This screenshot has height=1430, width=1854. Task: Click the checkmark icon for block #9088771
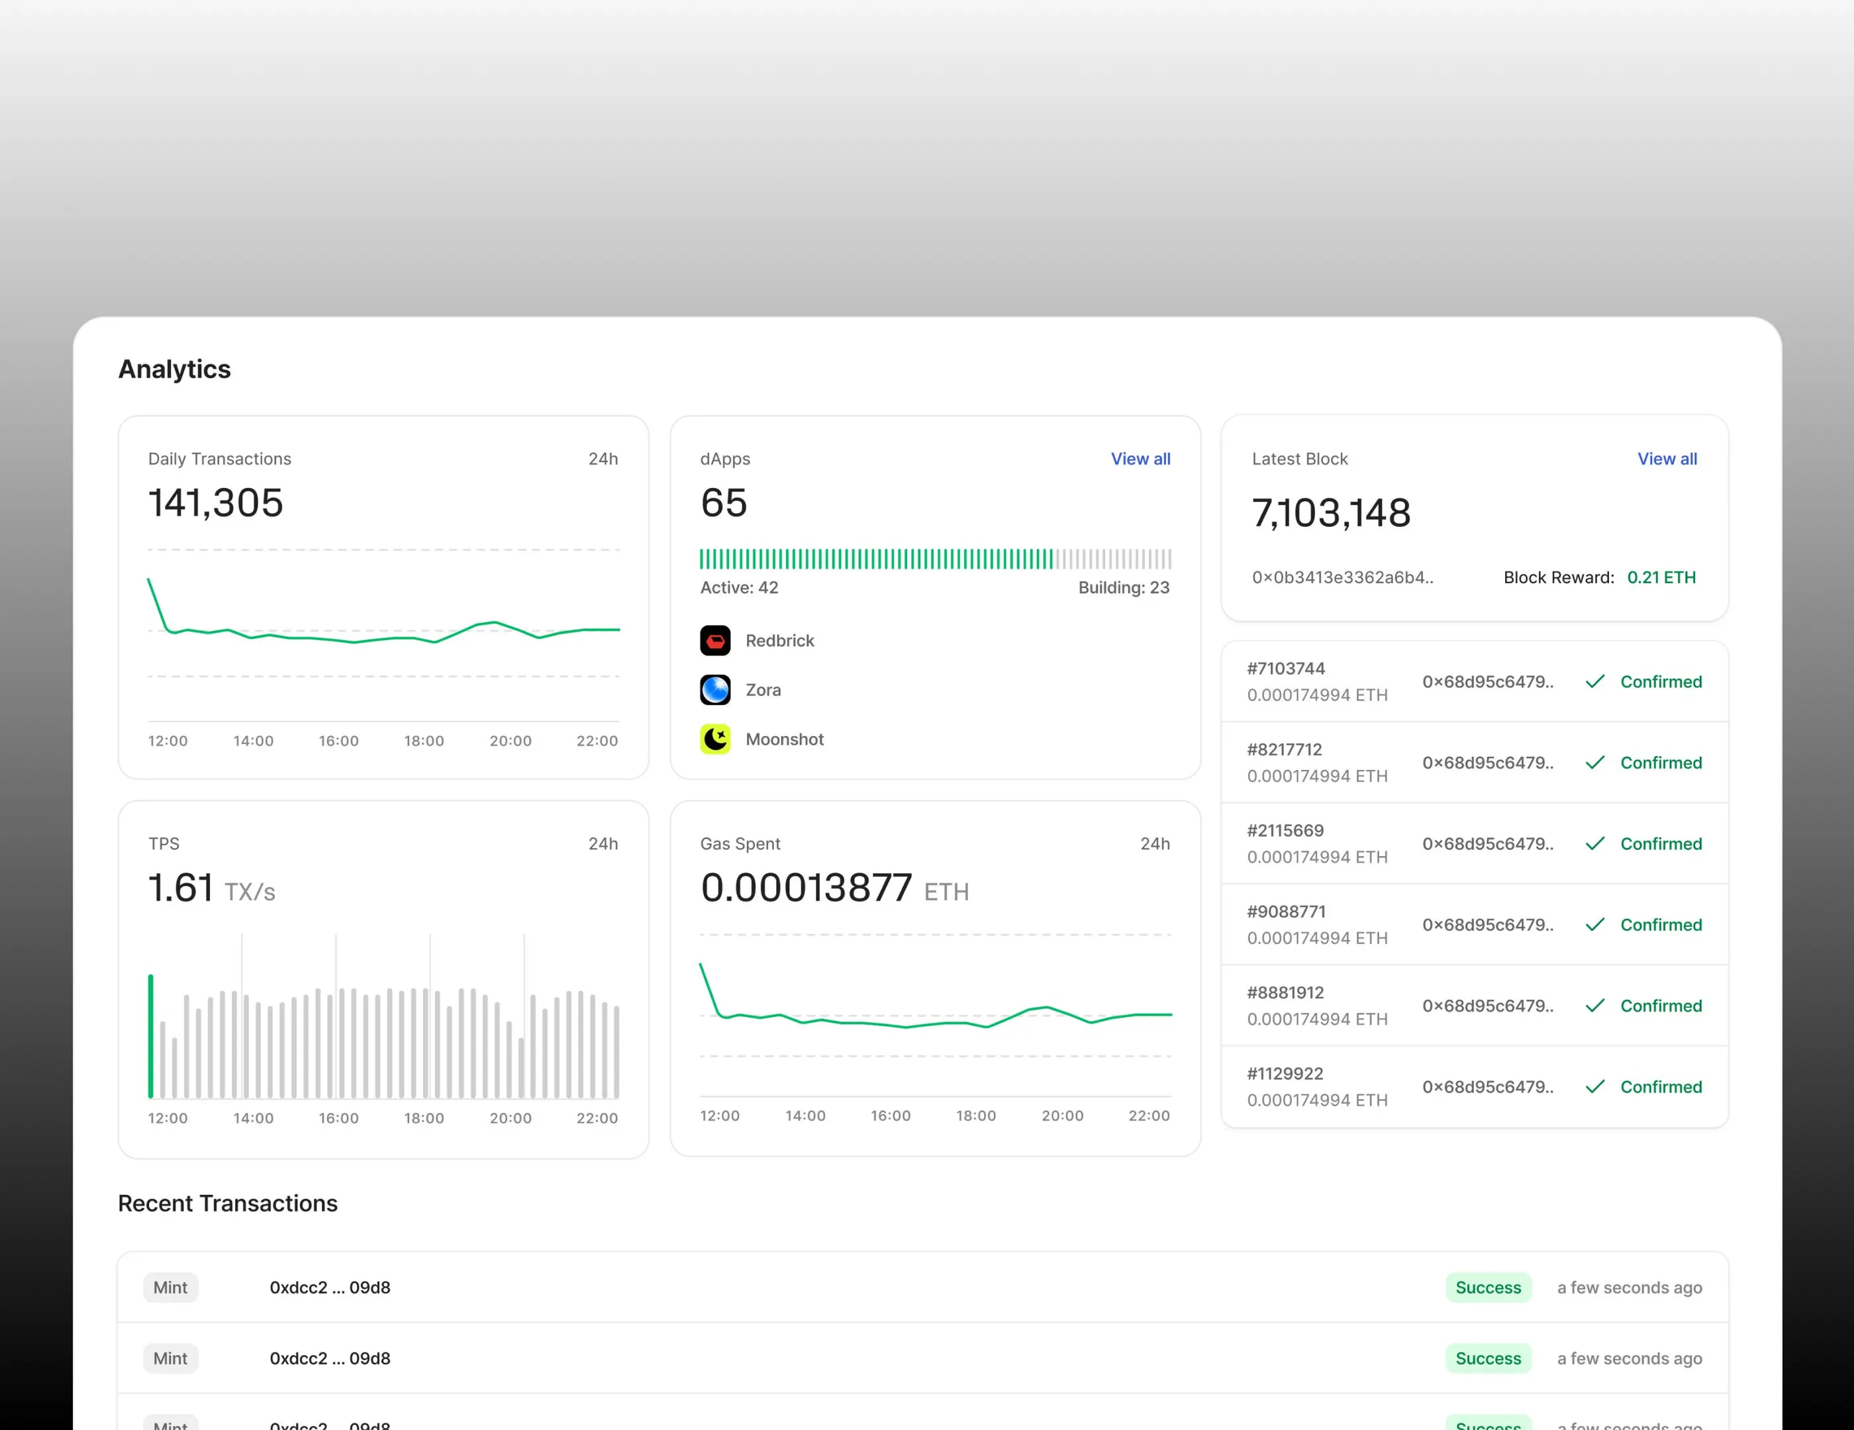coord(1594,924)
